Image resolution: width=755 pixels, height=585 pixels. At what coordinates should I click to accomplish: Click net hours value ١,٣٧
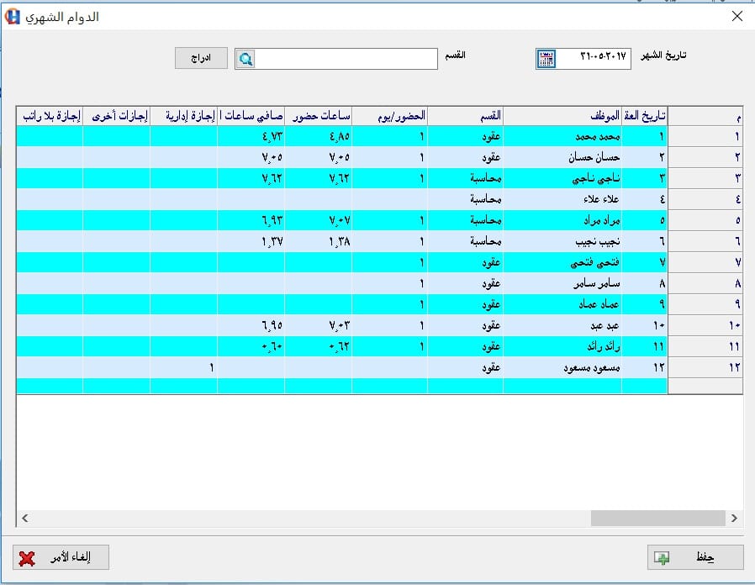[x=251, y=242]
